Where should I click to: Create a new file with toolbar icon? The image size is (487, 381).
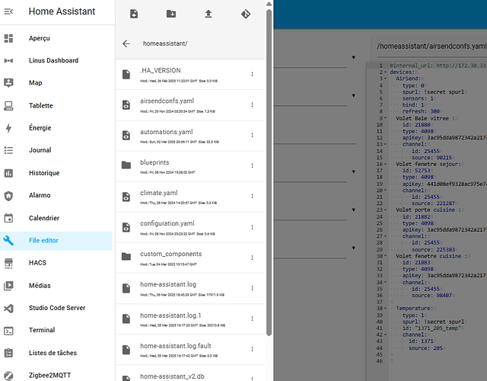pos(134,14)
